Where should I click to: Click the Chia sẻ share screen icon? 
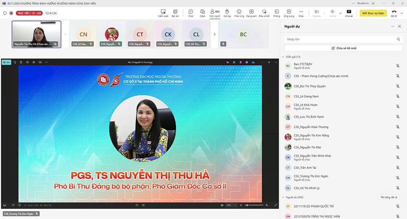tap(349, 12)
